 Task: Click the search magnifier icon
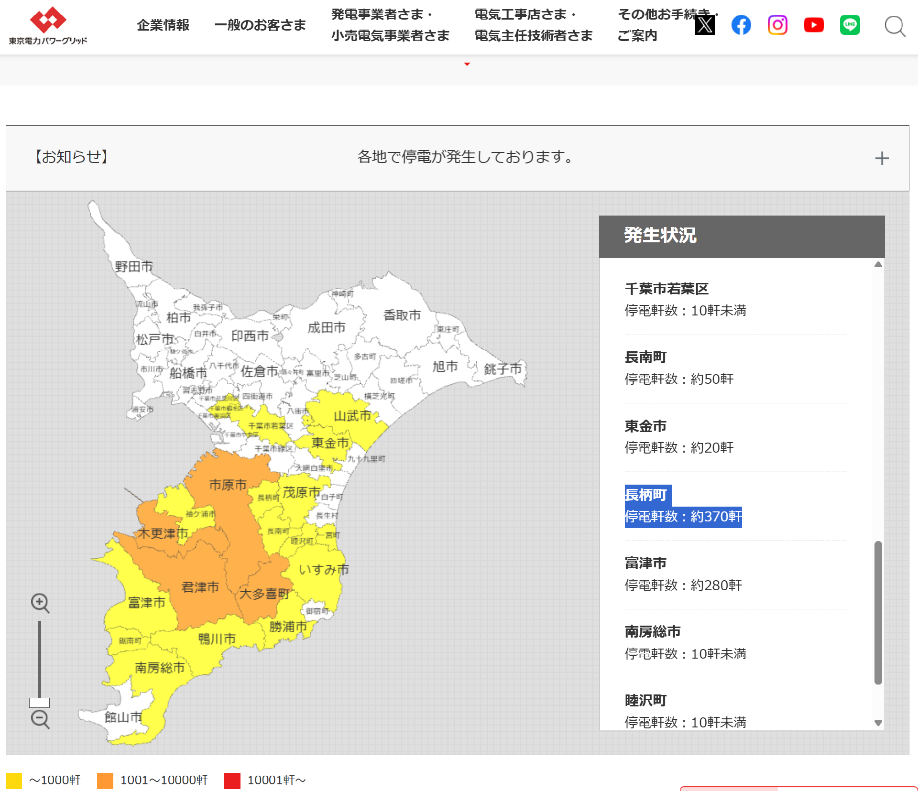pos(895,26)
